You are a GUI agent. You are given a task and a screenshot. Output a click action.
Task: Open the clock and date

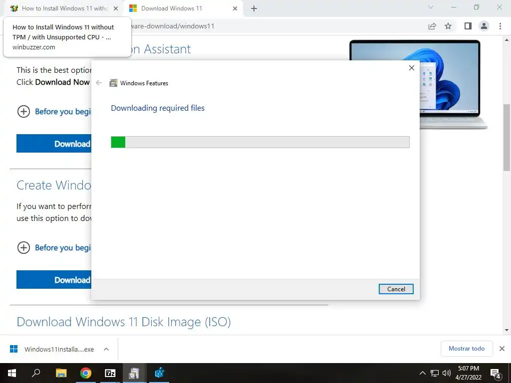[468, 373]
